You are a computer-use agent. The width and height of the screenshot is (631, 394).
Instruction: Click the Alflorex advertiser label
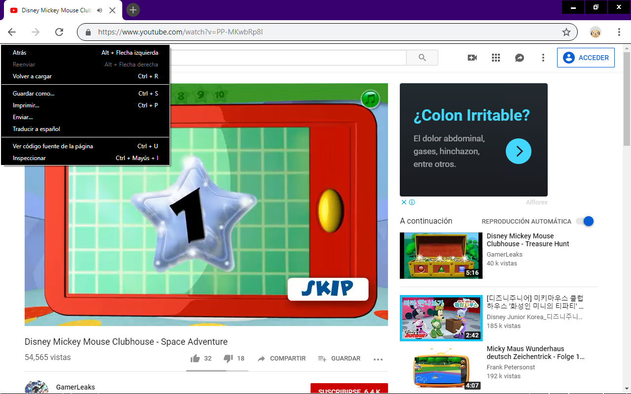tap(537, 202)
